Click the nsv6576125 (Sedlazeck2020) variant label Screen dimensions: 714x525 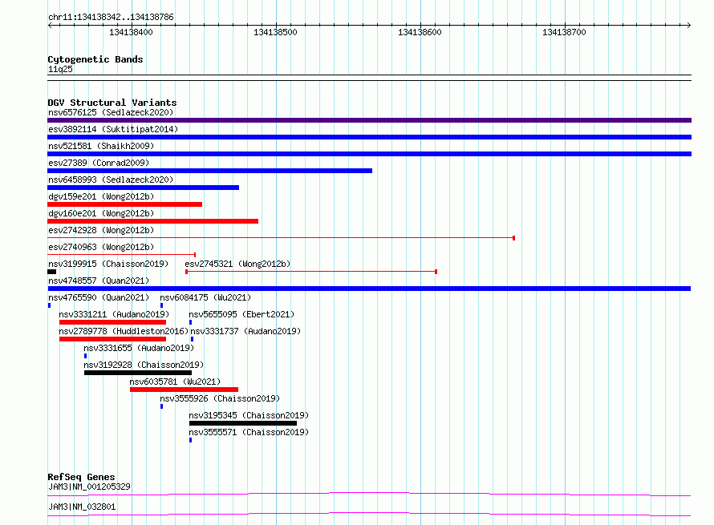[111, 112]
